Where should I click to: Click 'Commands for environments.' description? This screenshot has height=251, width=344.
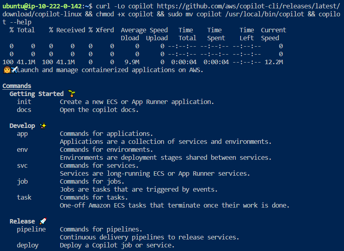coord(107,149)
